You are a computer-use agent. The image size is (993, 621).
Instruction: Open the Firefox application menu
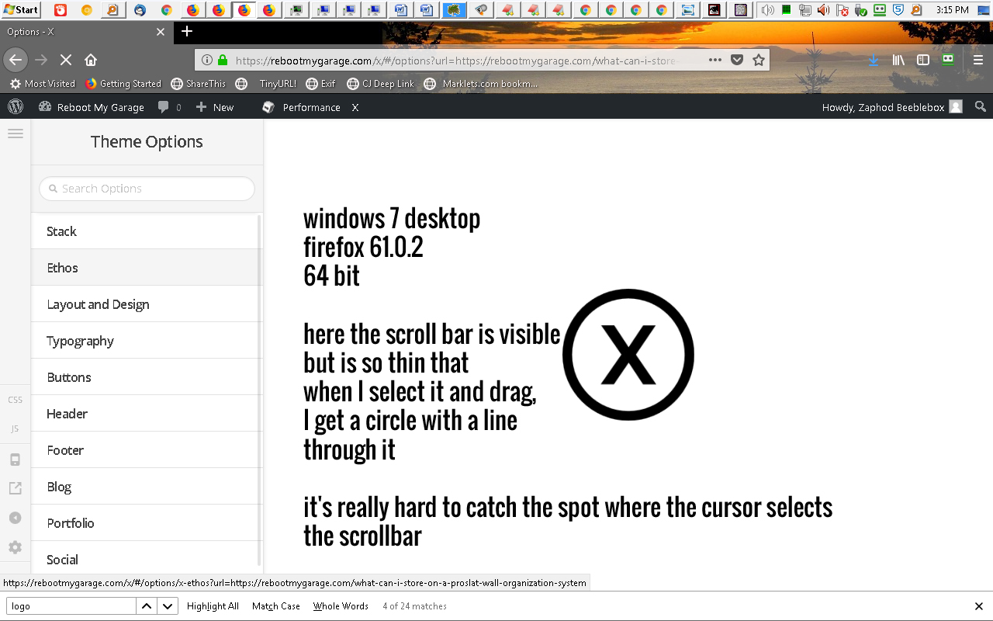[978, 60]
